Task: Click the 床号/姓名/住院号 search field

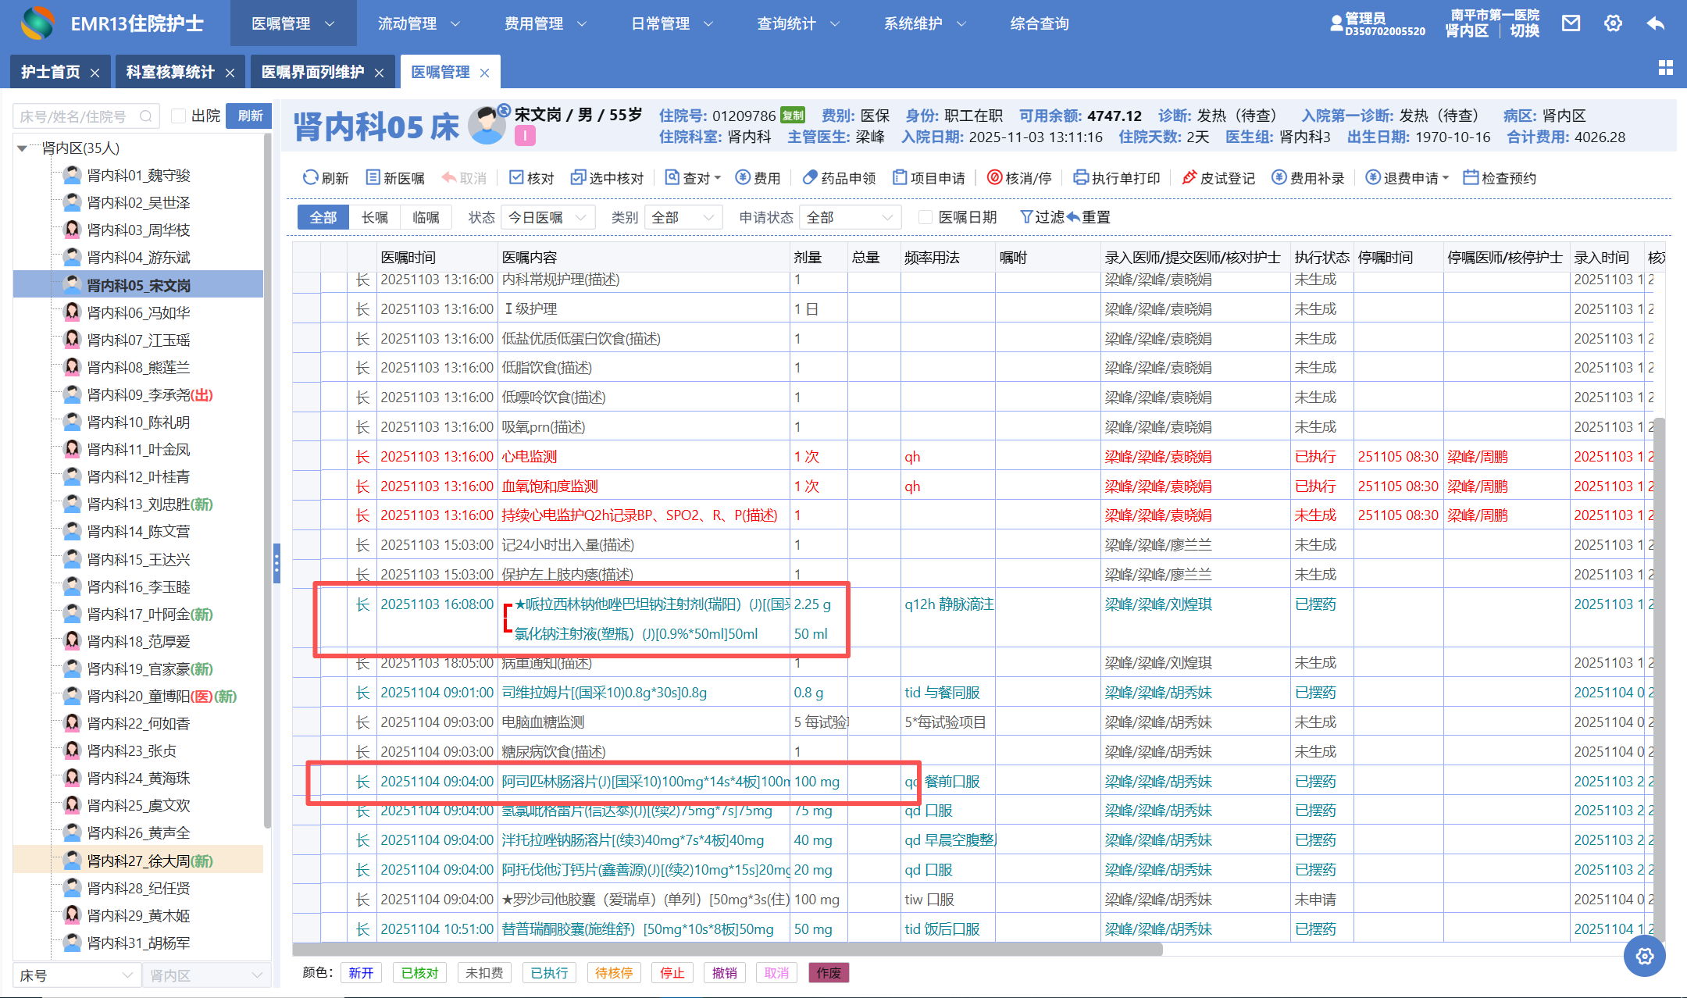Action: [78, 116]
